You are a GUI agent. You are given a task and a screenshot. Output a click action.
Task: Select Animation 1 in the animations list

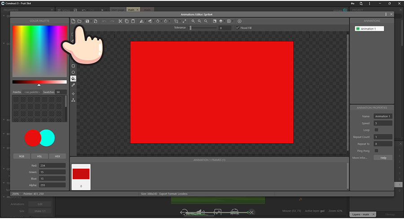[x=368, y=29]
